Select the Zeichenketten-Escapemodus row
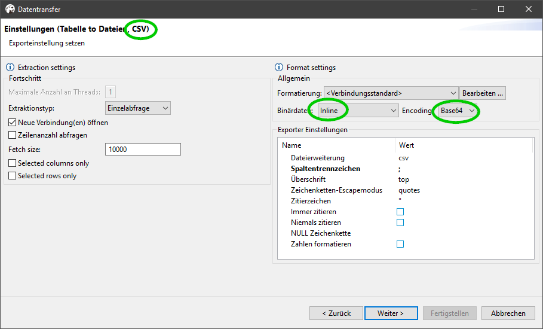Image resolution: width=543 pixels, height=329 pixels. (405, 190)
